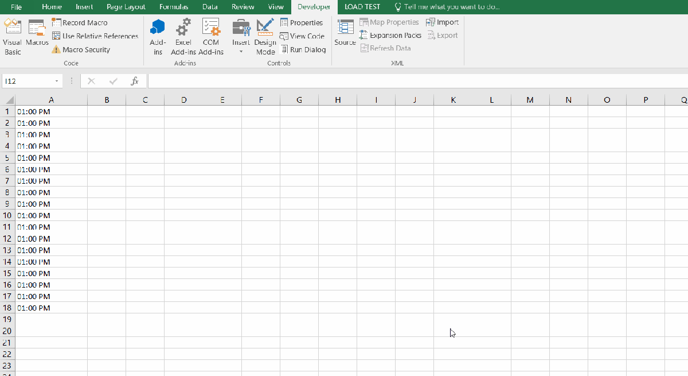
Task: Open Excel Add-ins manager
Action: 183,37
